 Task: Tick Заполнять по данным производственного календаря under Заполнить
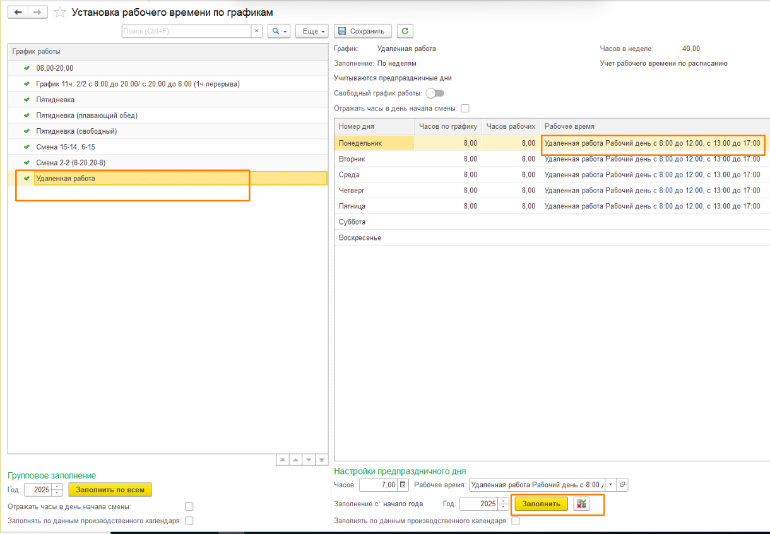[x=516, y=521]
